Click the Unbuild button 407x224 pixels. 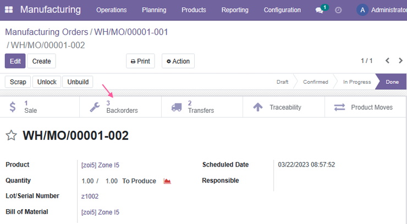point(78,82)
